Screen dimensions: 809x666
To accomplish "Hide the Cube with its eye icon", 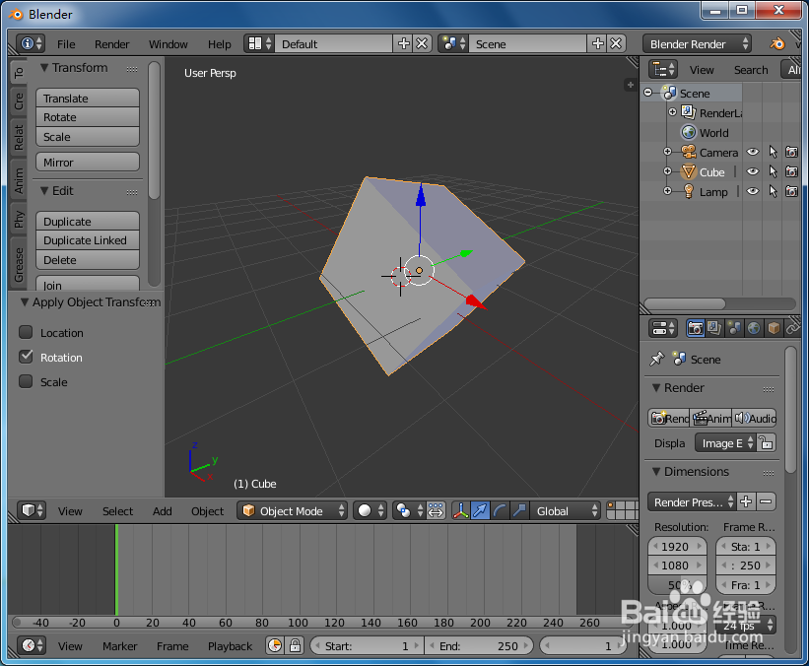I will click(x=753, y=171).
